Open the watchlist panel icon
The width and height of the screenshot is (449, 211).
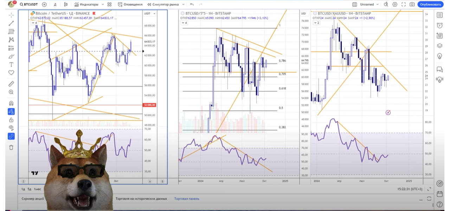click(x=440, y=15)
